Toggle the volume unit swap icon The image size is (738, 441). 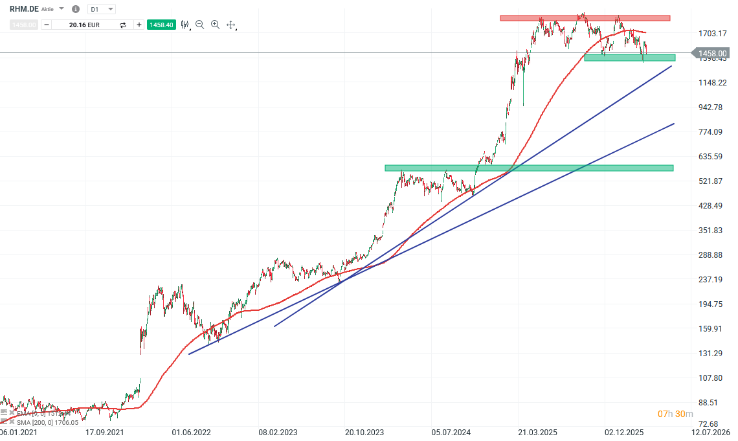pyautogui.click(x=123, y=25)
